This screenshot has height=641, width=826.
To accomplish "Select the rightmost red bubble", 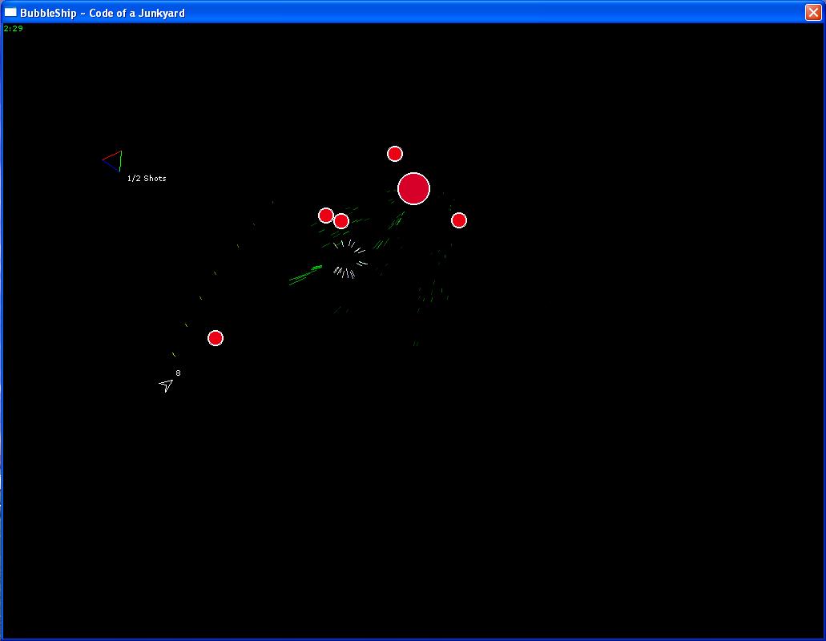I will pyautogui.click(x=458, y=220).
